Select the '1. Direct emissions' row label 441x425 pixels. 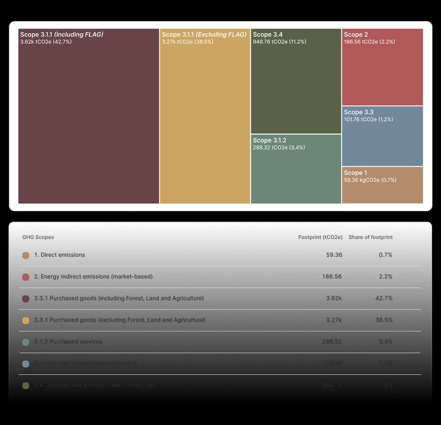[x=60, y=255]
